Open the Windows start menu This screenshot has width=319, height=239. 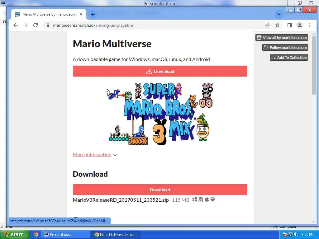click(x=15, y=235)
